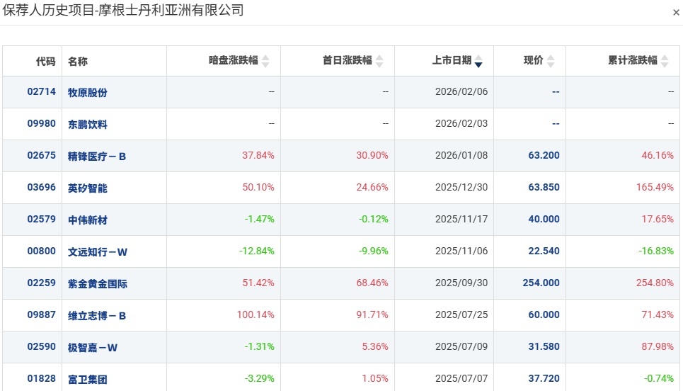Click the 名称 column header
683x391 pixels.
(78, 62)
